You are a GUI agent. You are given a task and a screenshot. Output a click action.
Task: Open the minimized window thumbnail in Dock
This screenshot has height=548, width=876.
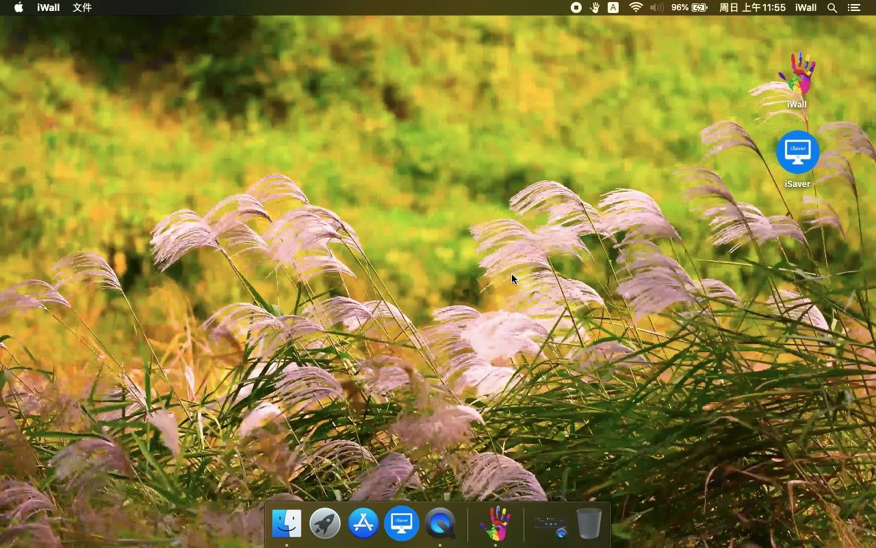coord(551,527)
